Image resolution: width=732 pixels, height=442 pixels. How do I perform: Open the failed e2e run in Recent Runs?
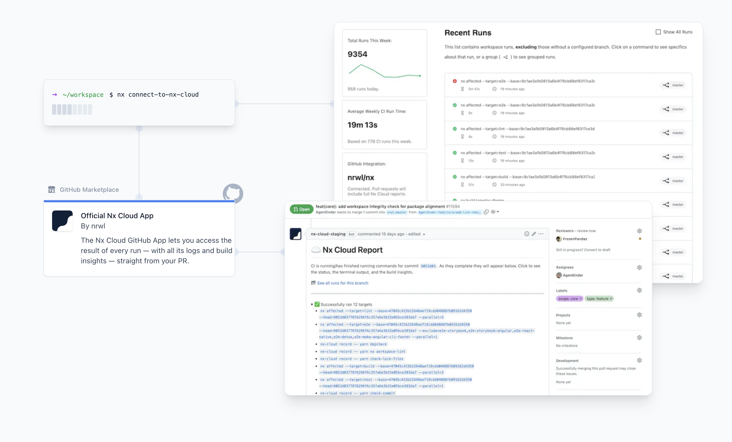(x=527, y=81)
